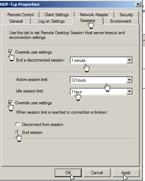Go to the General tab
The image size is (145, 181).
coord(16,21)
